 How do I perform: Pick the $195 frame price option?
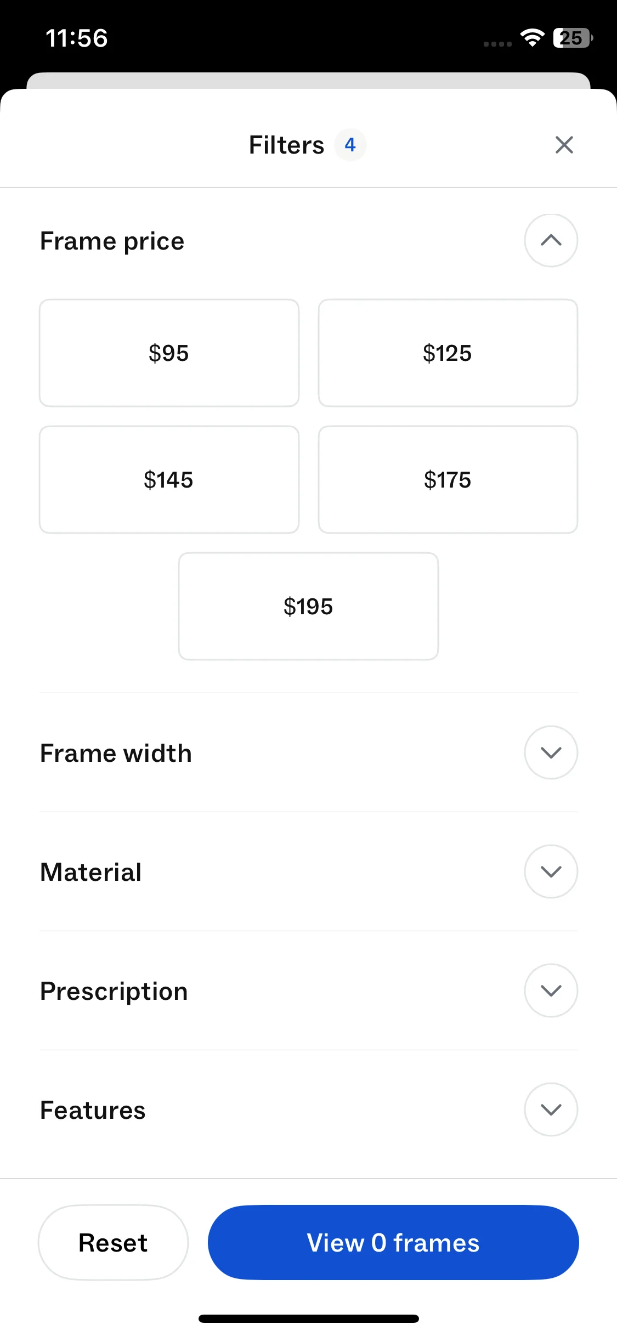coord(308,607)
